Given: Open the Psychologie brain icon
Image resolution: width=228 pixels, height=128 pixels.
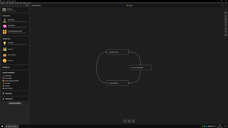Looking at the screenshot, I should click(x=5, y=26).
